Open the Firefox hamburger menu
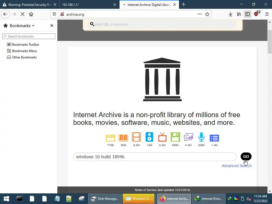The height and width of the screenshot is (204, 272). (x=267, y=14)
